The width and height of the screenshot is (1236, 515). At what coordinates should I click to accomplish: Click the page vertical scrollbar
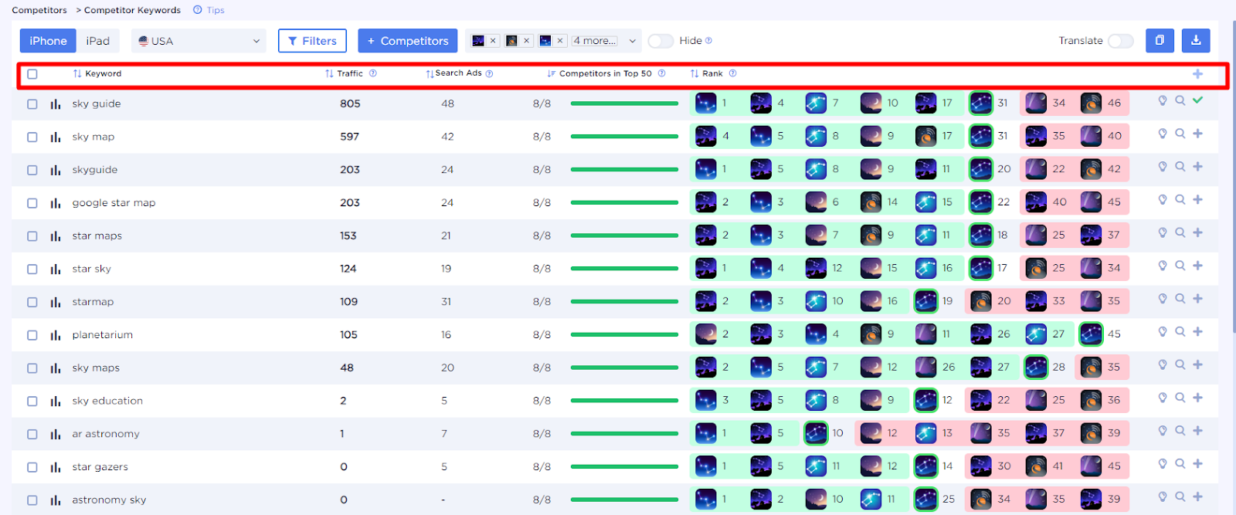(x=1233, y=178)
